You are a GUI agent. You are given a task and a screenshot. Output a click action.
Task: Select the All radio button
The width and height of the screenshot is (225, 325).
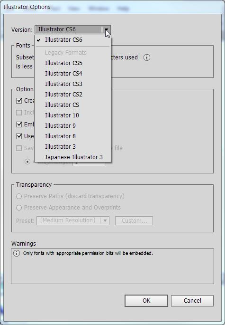point(27,162)
